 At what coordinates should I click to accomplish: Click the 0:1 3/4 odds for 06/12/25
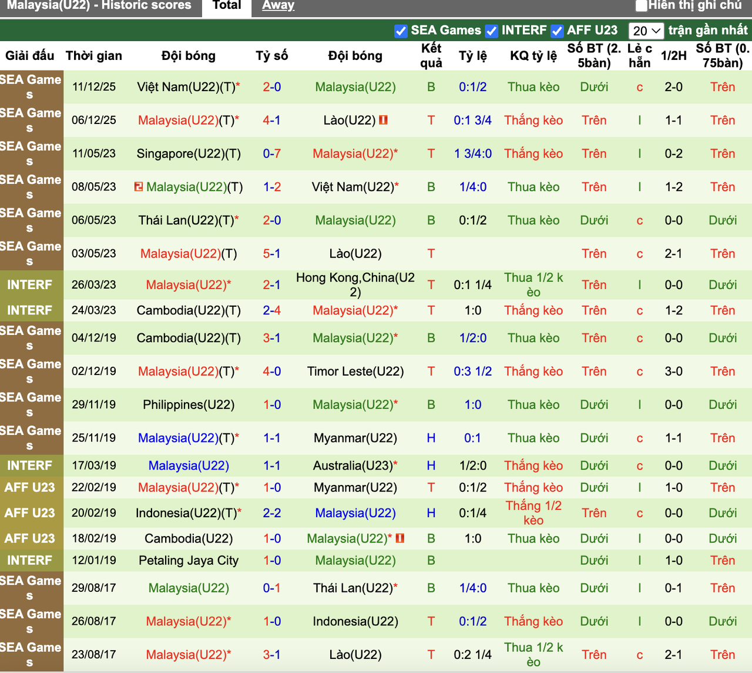pos(473,120)
